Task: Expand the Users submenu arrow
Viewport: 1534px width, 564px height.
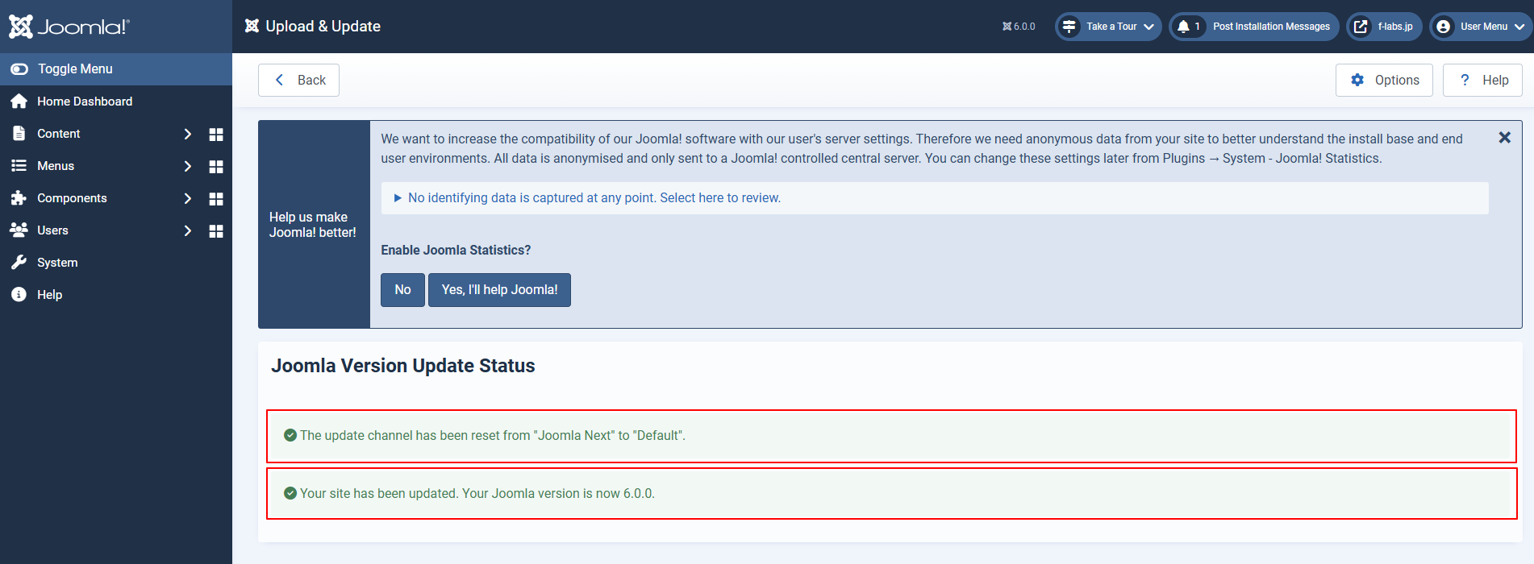Action: pos(187,231)
